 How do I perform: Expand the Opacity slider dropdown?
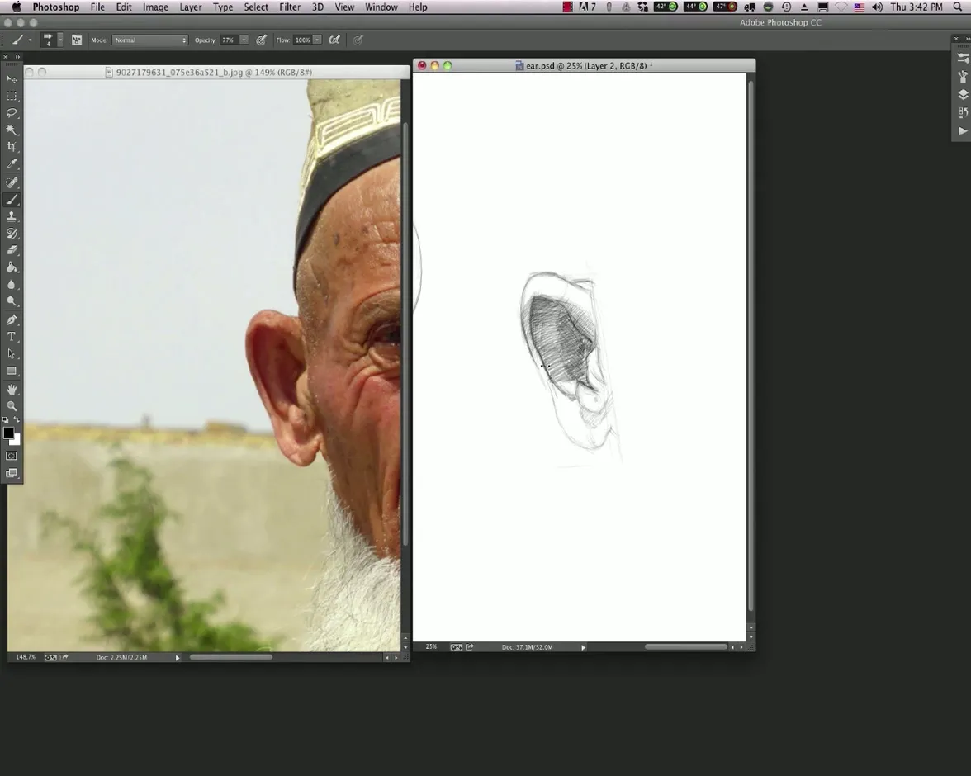[244, 40]
